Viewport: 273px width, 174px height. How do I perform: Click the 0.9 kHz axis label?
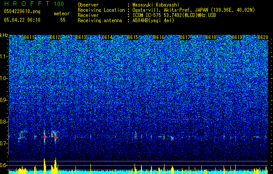pos(3,100)
